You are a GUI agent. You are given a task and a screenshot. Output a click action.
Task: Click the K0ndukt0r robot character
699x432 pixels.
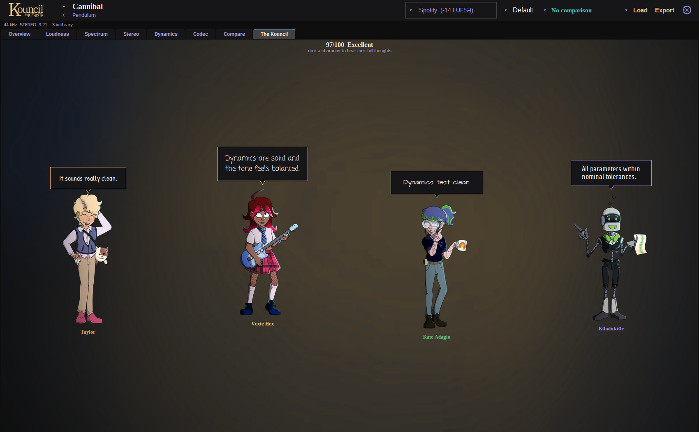[x=611, y=259]
